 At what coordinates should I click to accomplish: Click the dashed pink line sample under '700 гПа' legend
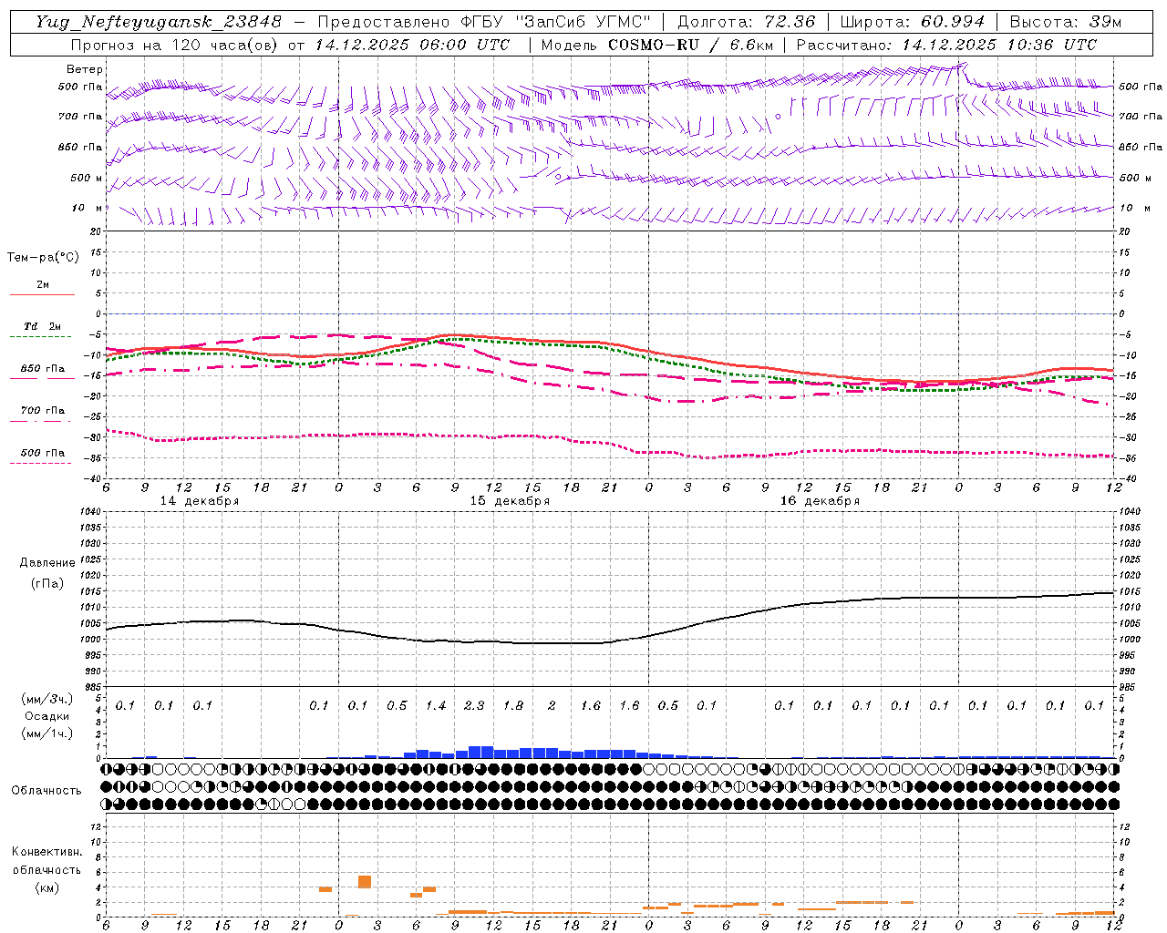42,421
